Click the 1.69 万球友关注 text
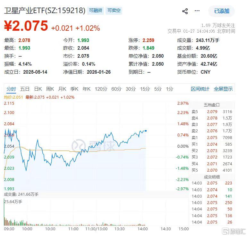Screen dimensions: 248x237 pos(218,25)
